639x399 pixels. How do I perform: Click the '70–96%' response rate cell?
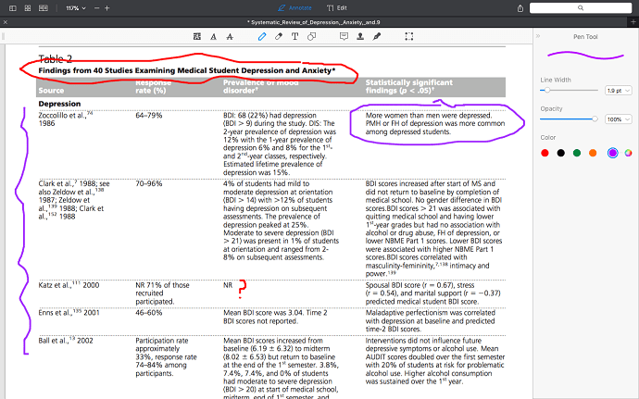tap(149, 184)
